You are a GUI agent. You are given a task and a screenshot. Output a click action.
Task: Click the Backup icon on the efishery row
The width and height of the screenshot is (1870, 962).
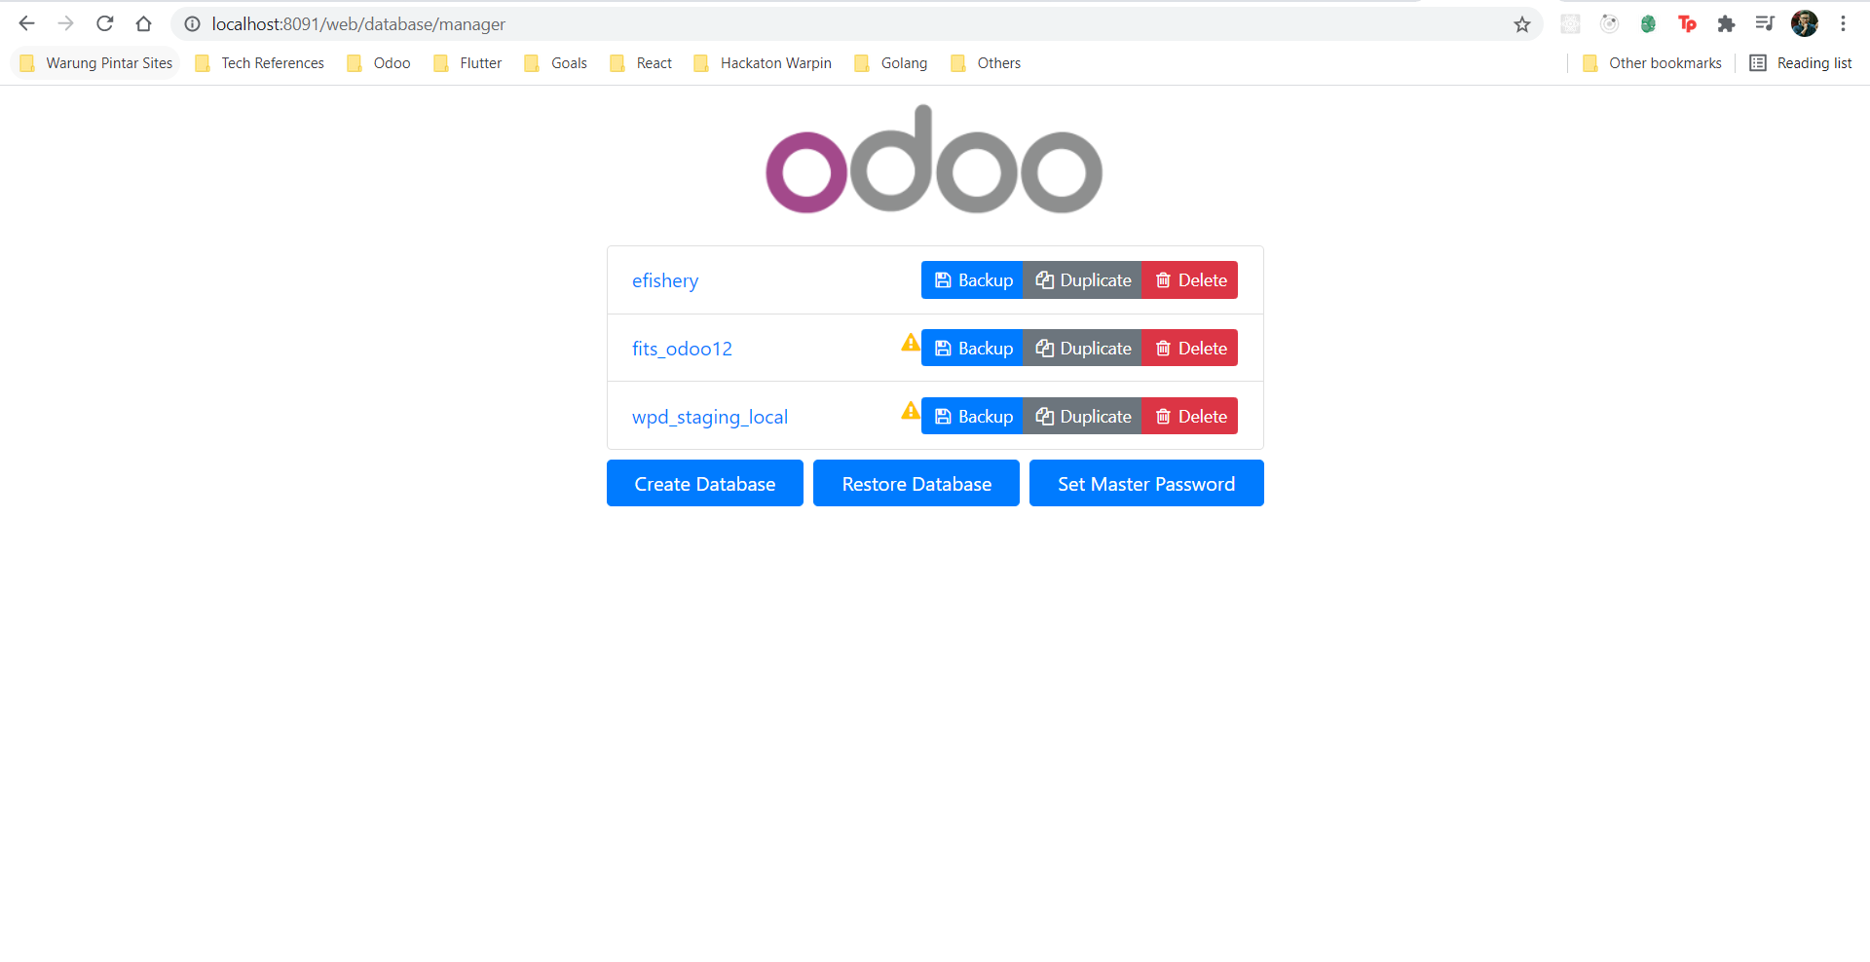(942, 279)
